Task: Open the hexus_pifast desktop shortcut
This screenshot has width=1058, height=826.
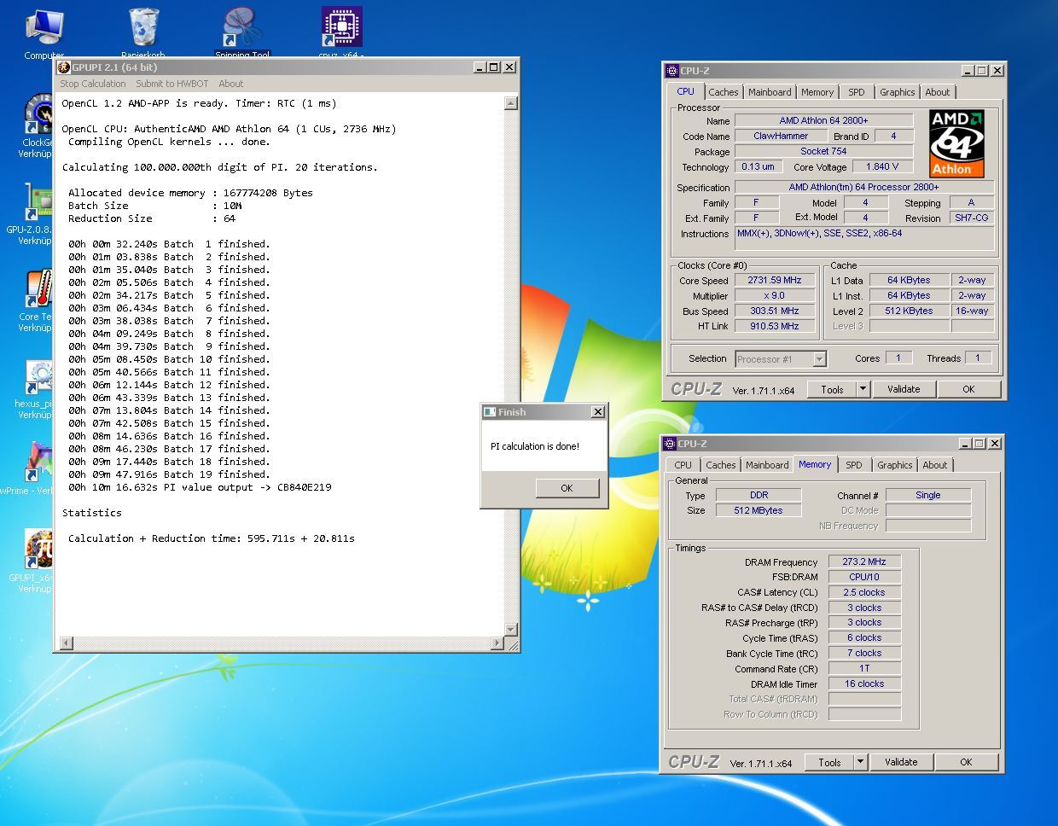Action: pyautogui.click(x=36, y=388)
